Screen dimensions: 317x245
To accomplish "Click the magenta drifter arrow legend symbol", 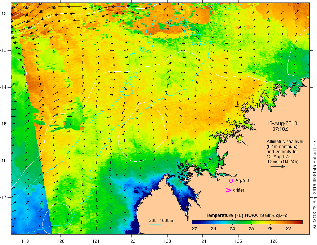I will [x=229, y=190].
